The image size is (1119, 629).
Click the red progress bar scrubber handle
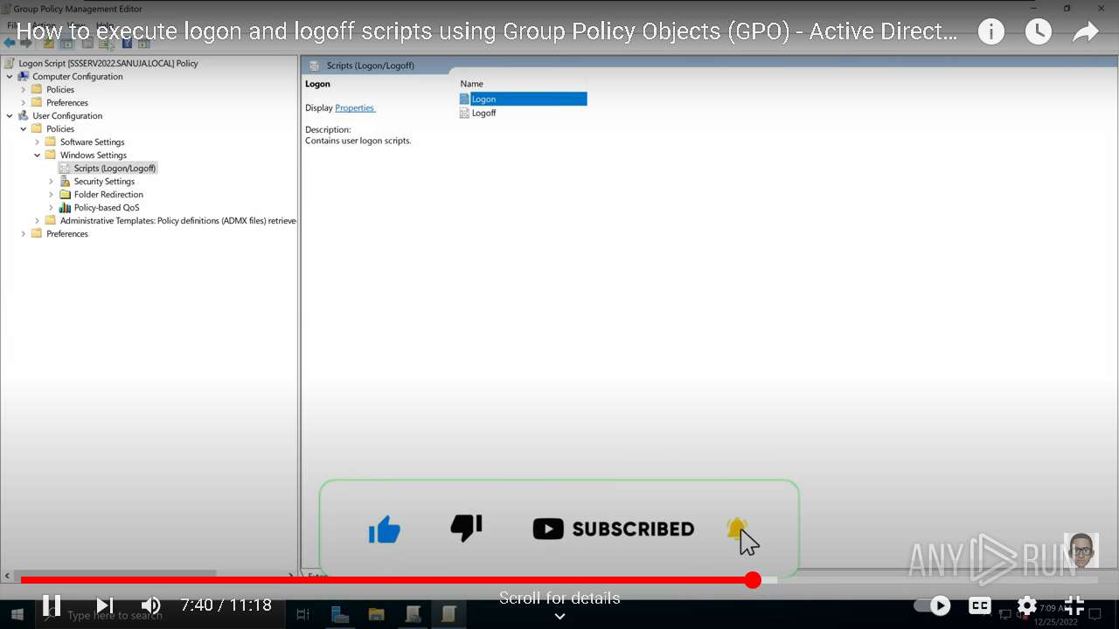[754, 579]
